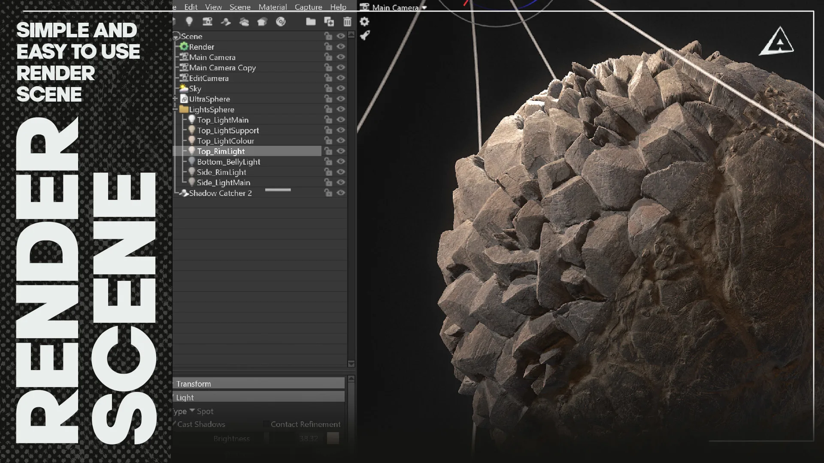Click the disc-shaped toolbar icon
824x463 pixels.
pyautogui.click(x=282, y=22)
